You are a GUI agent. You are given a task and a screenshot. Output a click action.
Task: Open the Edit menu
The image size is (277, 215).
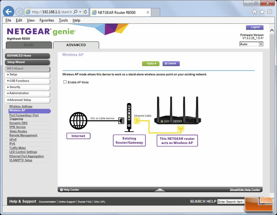click(19, 20)
